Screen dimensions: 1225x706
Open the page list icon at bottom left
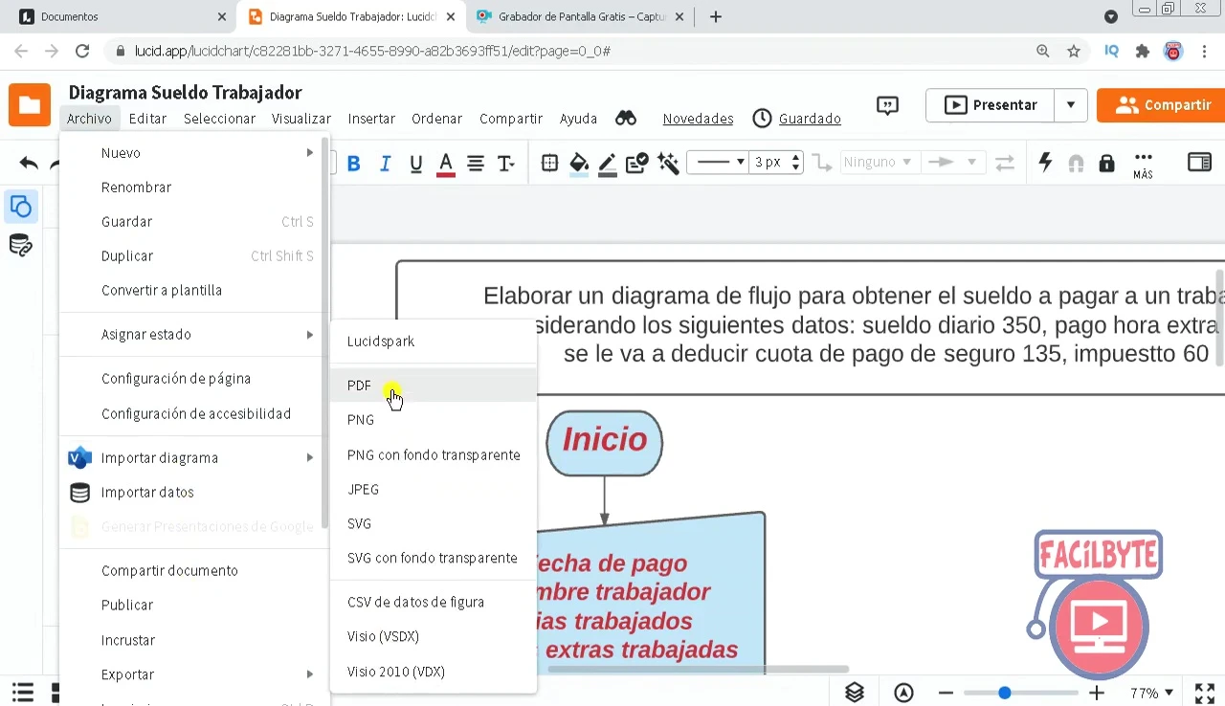click(23, 693)
